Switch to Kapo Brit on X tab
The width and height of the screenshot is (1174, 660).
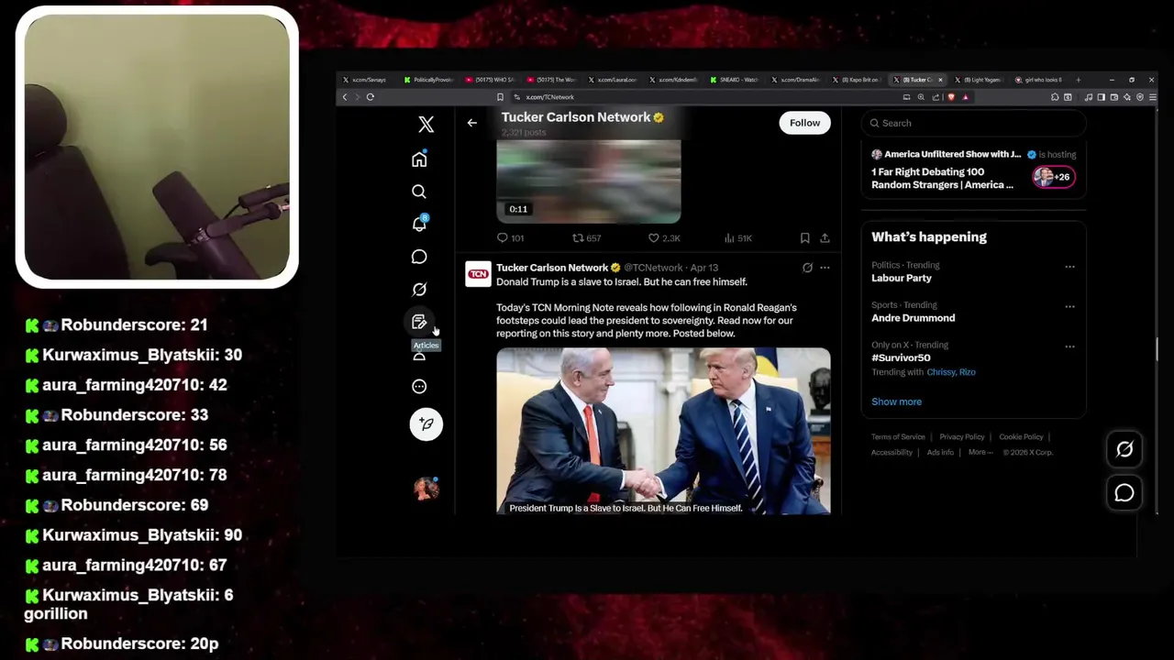[858, 80]
